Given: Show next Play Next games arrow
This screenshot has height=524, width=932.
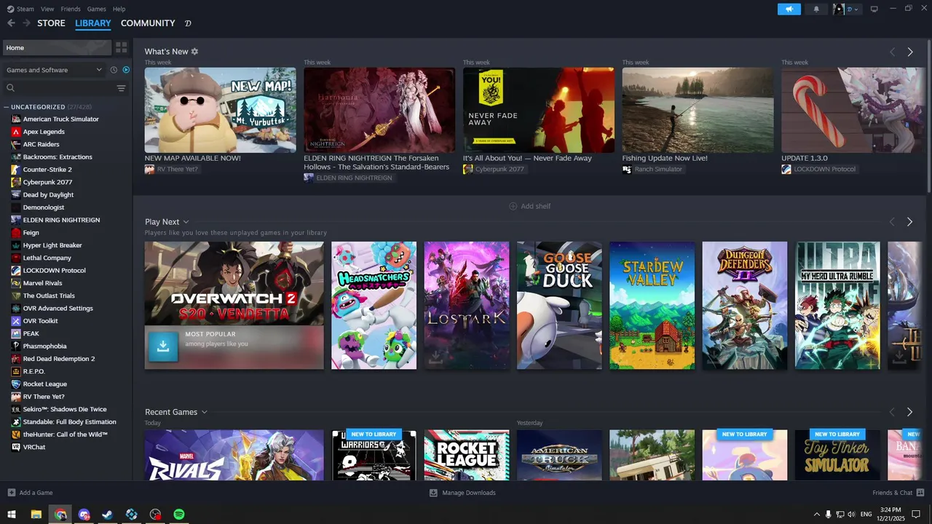Looking at the screenshot, I should click(x=910, y=222).
